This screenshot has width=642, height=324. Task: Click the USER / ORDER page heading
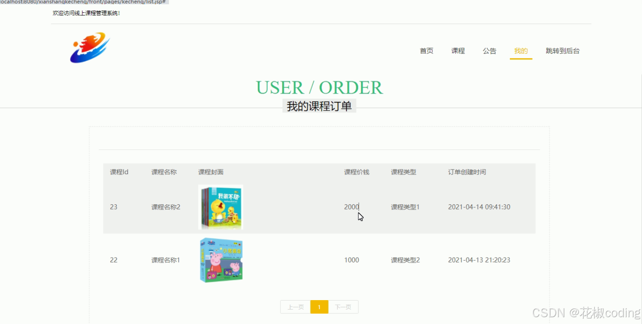[319, 87]
